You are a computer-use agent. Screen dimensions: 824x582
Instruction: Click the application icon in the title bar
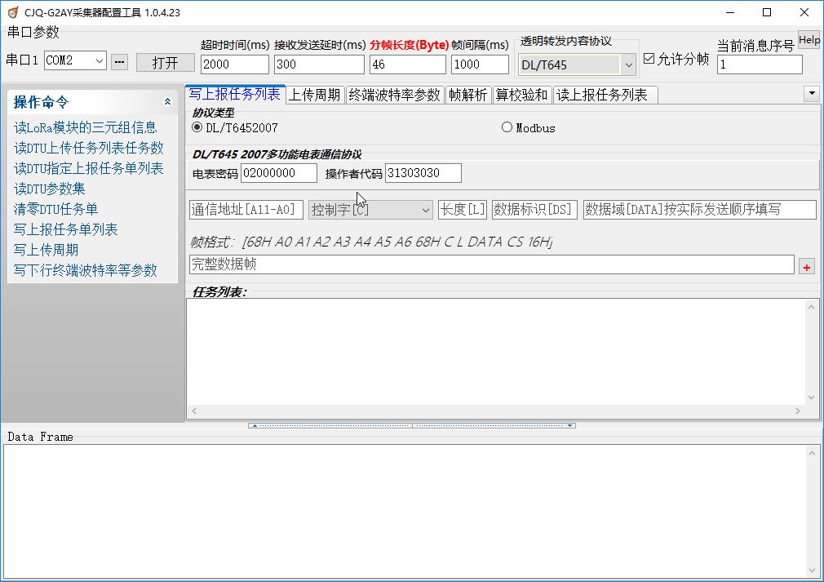(12, 12)
